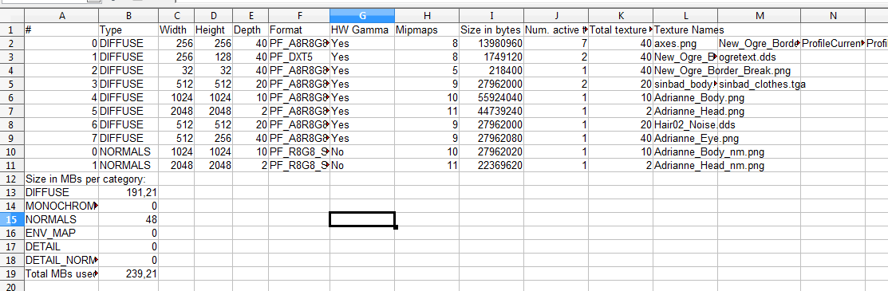Viewport: 888px width, 291px height.
Task: Select column header C
Action: click(x=176, y=16)
